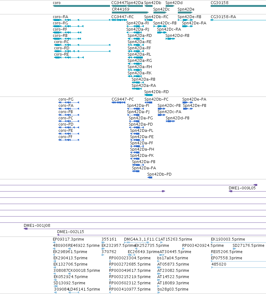Image resolution: width=266 pixels, height=294 pixels.
Task: Select the CG30158 gene label
Action: pyautogui.click(x=219, y=2)
